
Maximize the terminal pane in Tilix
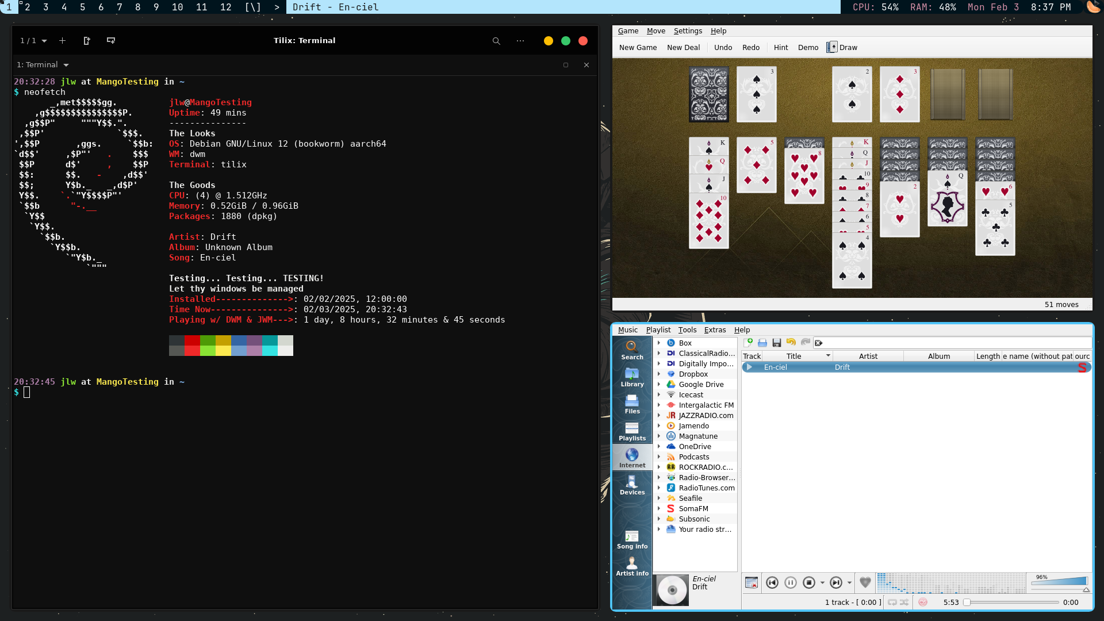[x=566, y=65]
